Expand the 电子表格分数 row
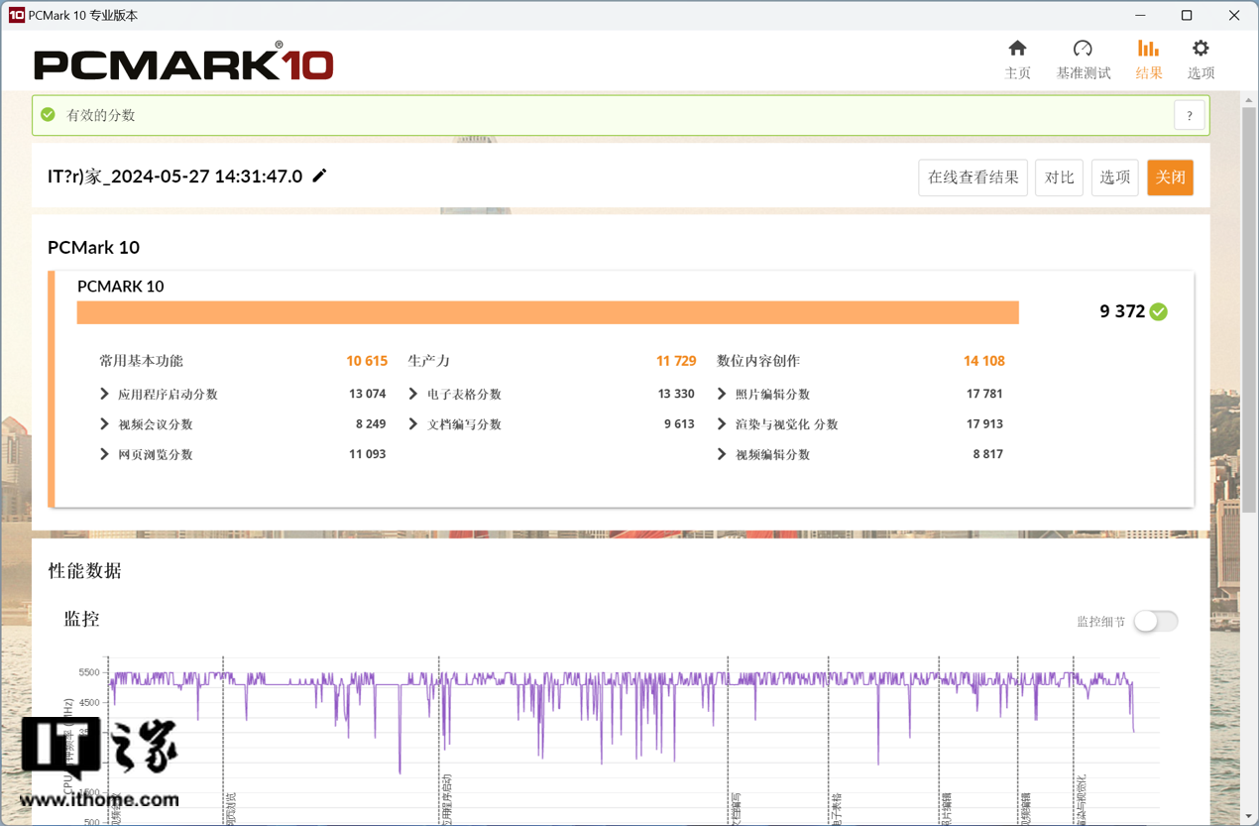The image size is (1259, 826). [413, 395]
